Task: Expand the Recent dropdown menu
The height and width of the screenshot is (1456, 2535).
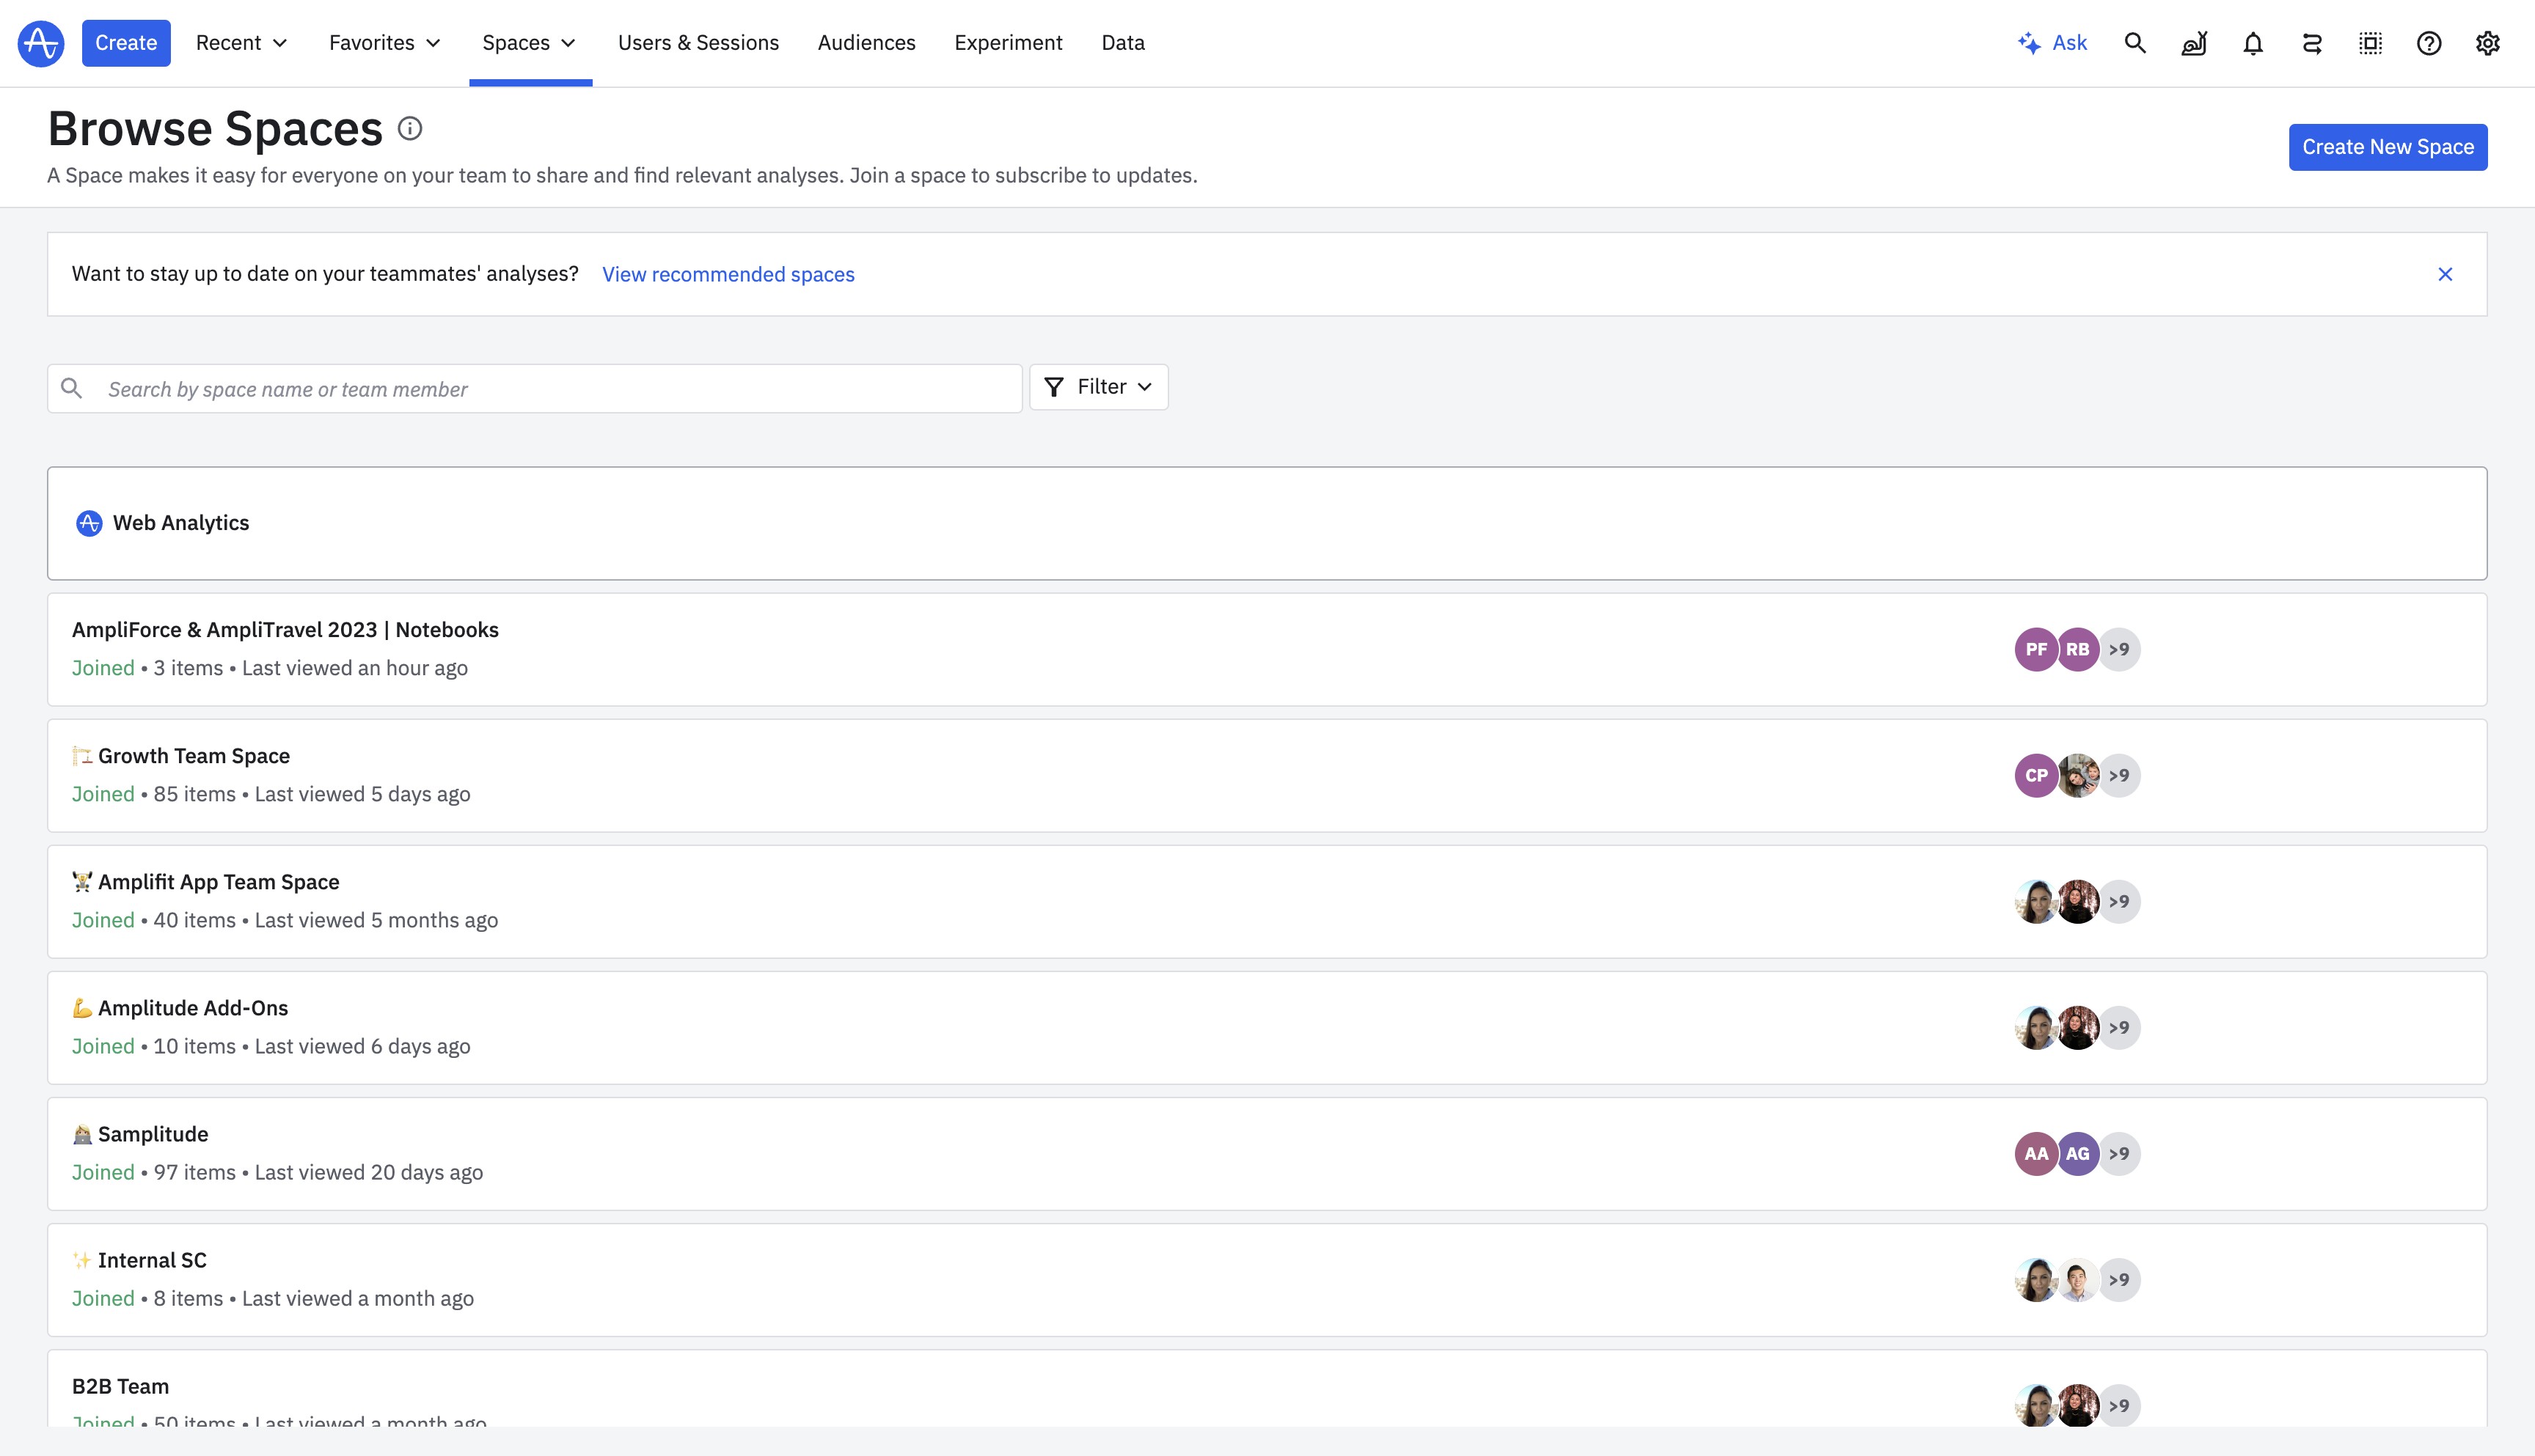Action: [242, 43]
